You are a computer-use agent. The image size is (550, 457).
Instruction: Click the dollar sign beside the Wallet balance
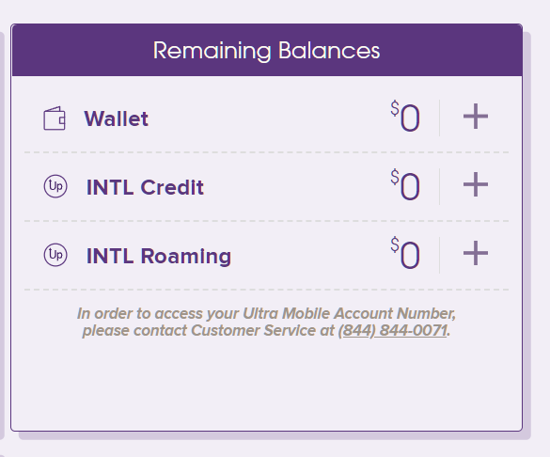(395, 108)
